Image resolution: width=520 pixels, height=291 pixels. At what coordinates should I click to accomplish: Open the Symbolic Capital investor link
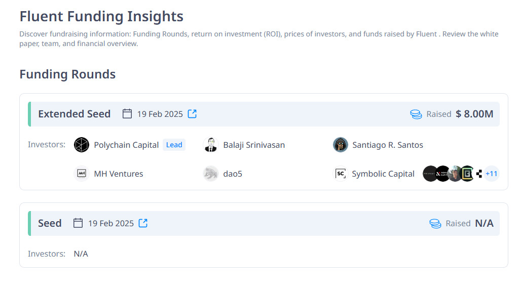[383, 174]
